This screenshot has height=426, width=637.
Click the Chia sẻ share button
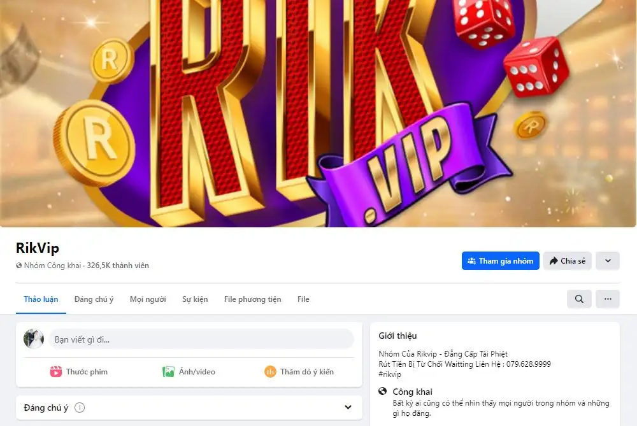click(567, 260)
